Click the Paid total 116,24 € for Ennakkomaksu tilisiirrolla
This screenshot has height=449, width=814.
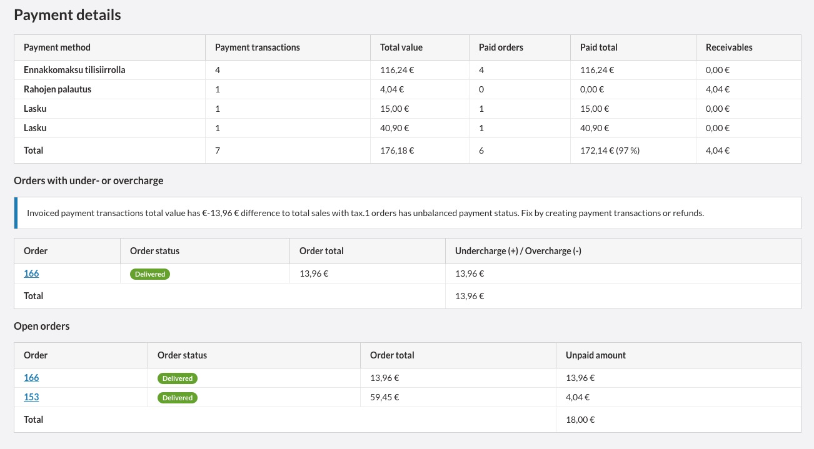[x=597, y=71]
